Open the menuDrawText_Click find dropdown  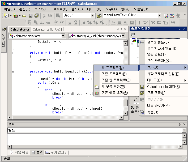click(159, 15)
